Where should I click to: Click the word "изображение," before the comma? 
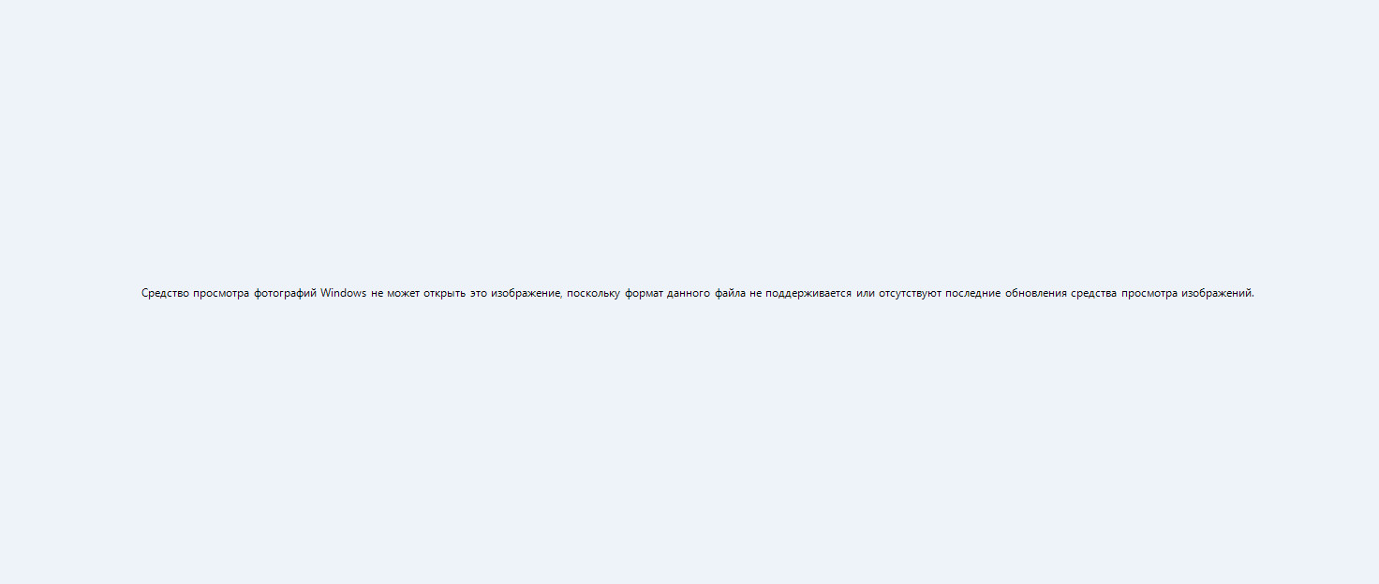point(526,293)
